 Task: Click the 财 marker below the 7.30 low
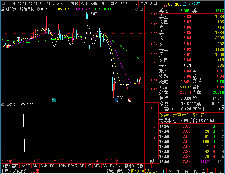click(116, 100)
